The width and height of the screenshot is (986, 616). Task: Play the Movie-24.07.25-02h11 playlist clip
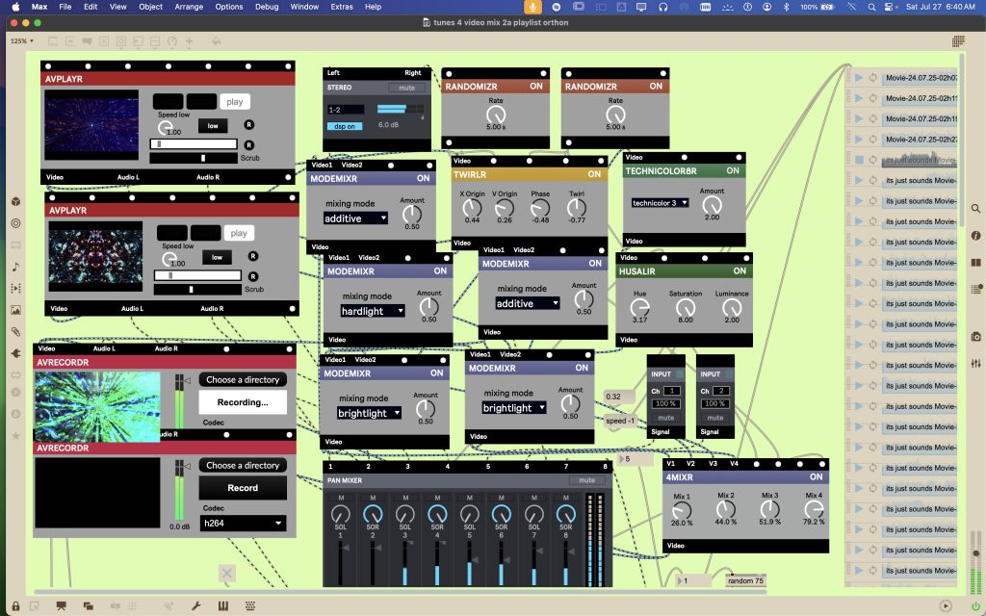click(858, 98)
